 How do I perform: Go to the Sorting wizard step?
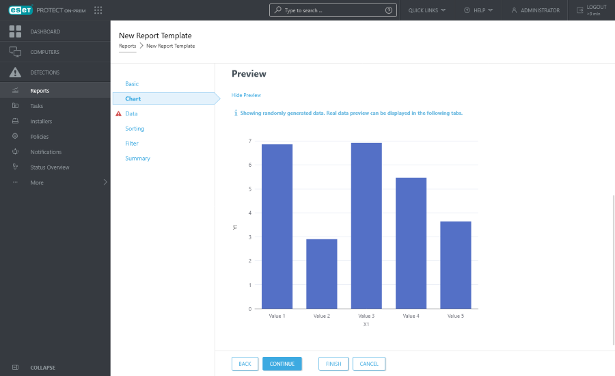(x=135, y=129)
